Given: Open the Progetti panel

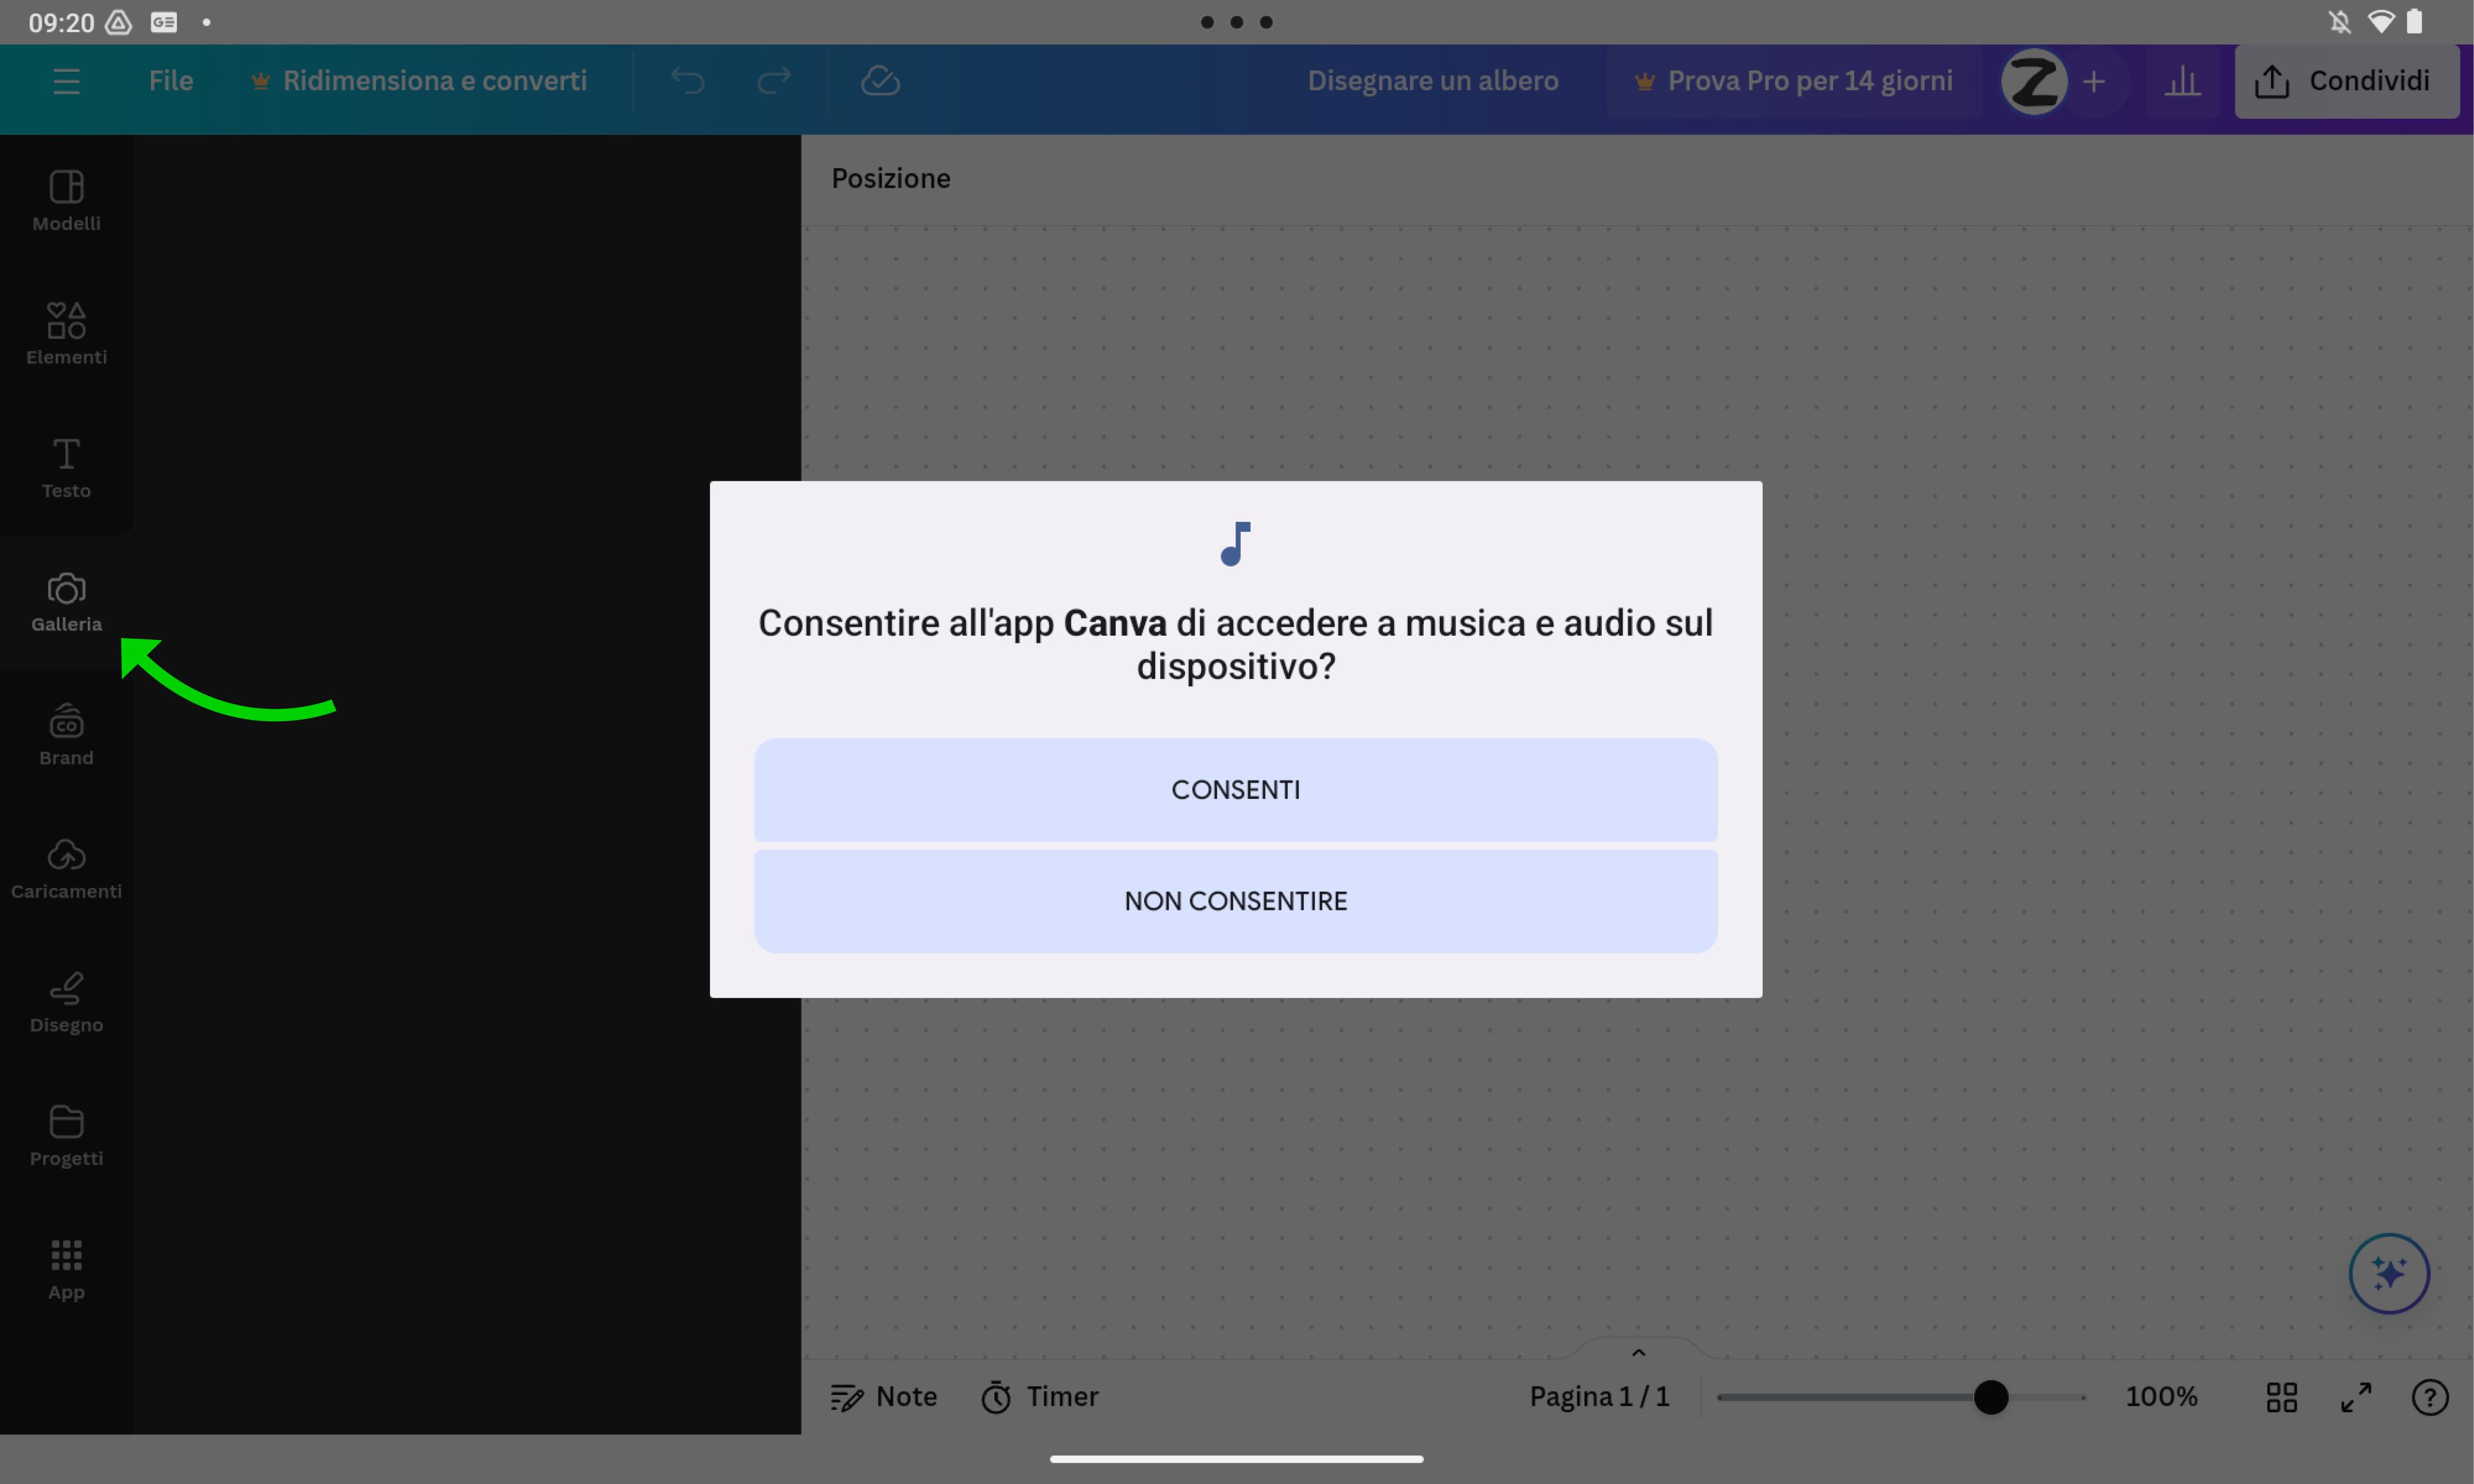Looking at the screenshot, I should 65,1134.
